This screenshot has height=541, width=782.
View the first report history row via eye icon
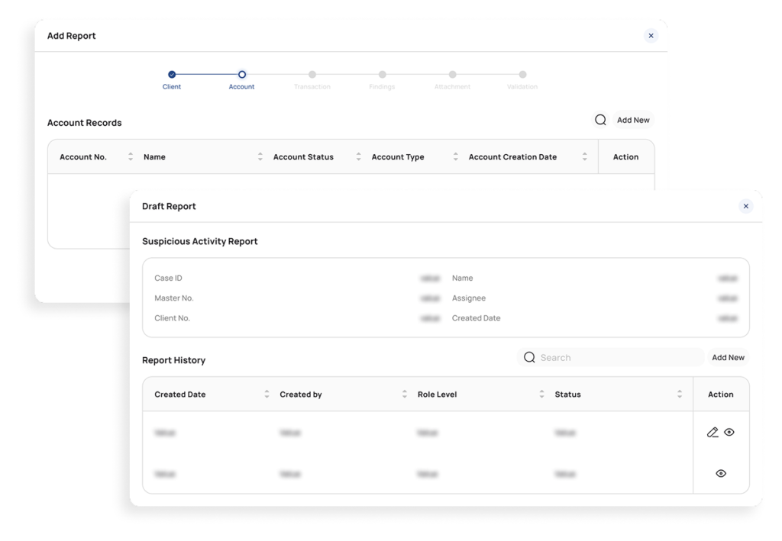tap(729, 432)
